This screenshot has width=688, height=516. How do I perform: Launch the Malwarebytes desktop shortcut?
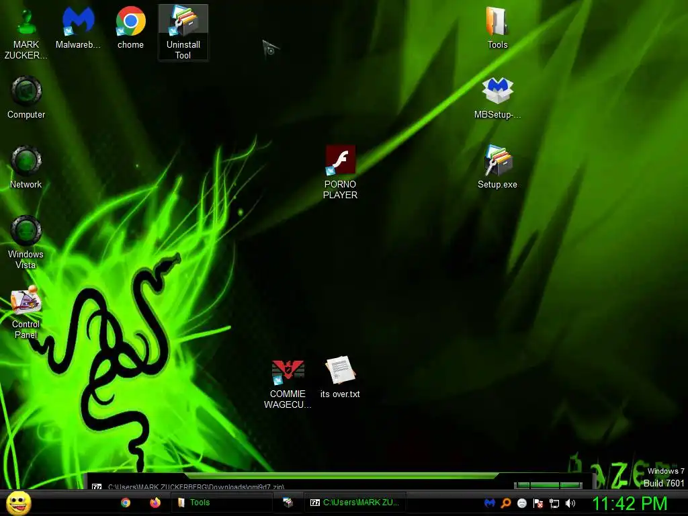point(78,28)
